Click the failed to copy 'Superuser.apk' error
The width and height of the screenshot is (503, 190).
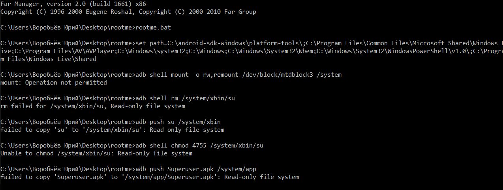pyautogui.click(x=150, y=177)
